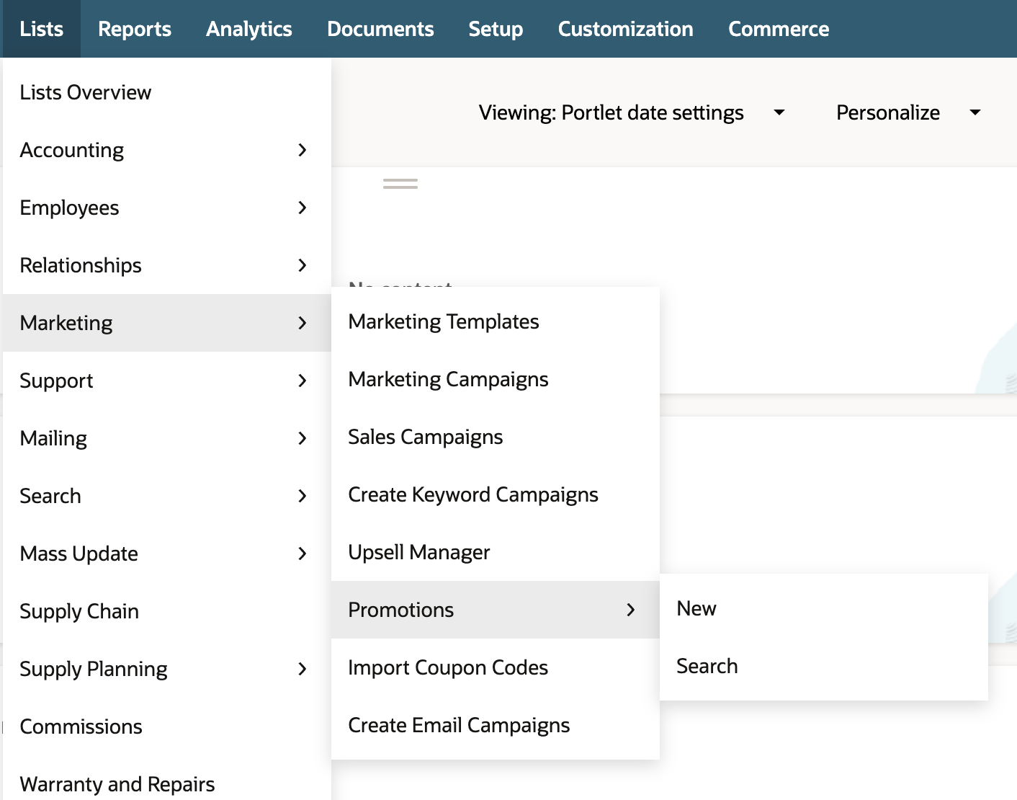Click the portlet drag handle bars
This screenshot has height=800, width=1017.
click(x=400, y=183)
